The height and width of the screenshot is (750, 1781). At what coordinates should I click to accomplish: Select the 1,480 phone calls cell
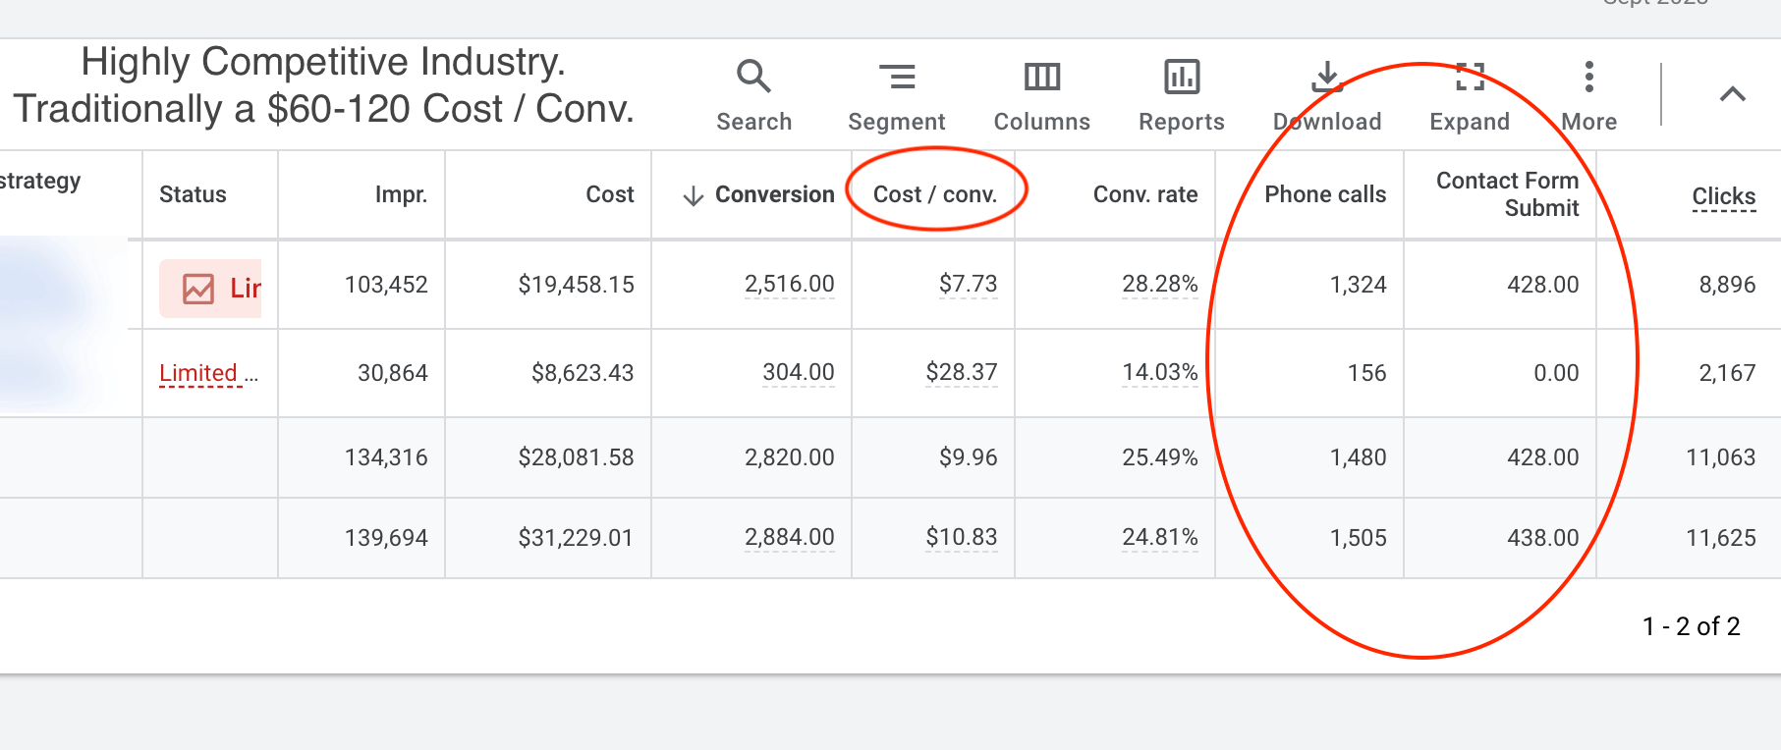coord(1358,457)
